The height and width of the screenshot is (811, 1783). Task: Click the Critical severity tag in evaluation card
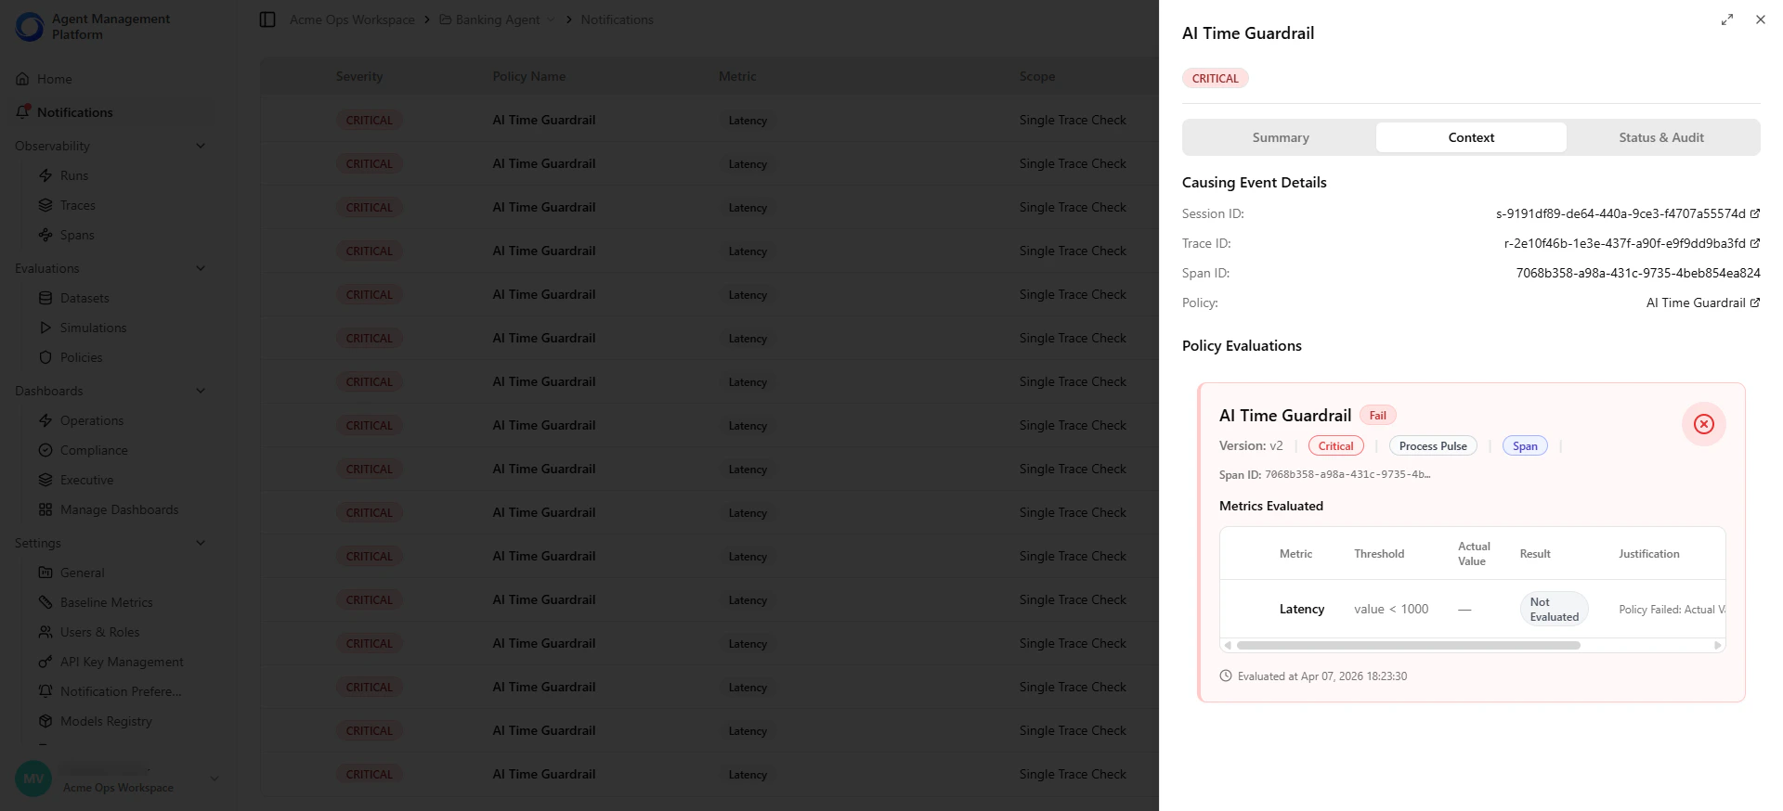[1336, 446]
